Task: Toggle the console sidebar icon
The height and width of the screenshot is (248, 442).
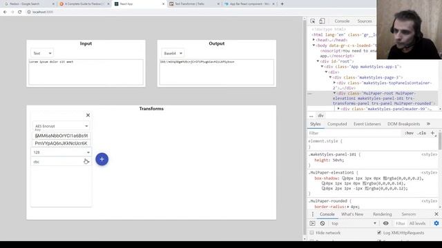Action: [312, 223]
